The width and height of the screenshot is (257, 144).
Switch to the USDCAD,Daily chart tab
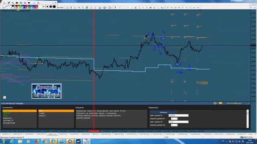click(x=145, y=134)
